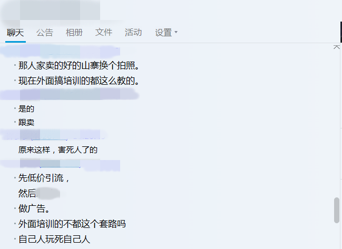Switch to the 聊天 tab
Viewport: 342px width, 249px height.
15,33
